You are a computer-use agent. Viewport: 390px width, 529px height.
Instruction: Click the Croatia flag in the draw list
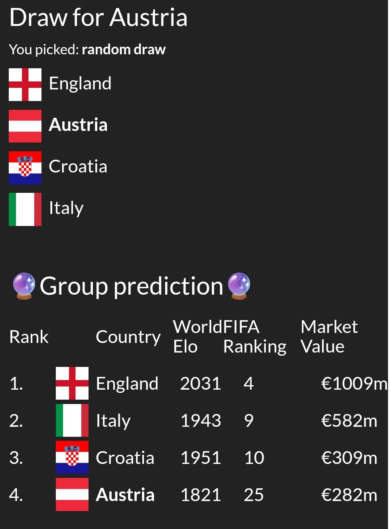coord(25,167)
